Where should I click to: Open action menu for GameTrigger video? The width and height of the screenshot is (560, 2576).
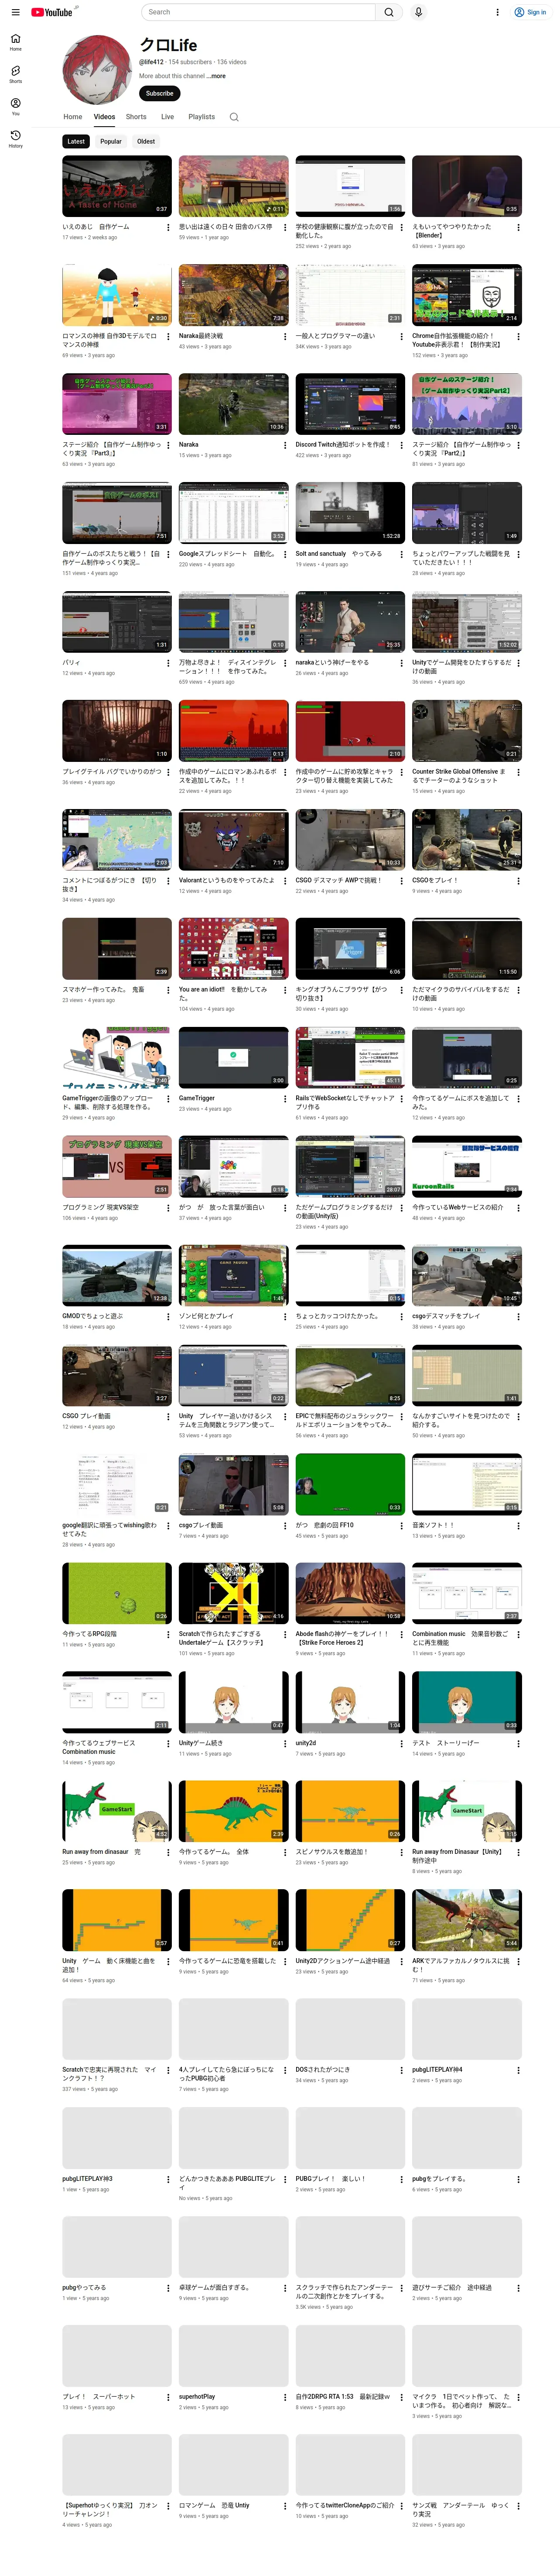[284, 1099]
